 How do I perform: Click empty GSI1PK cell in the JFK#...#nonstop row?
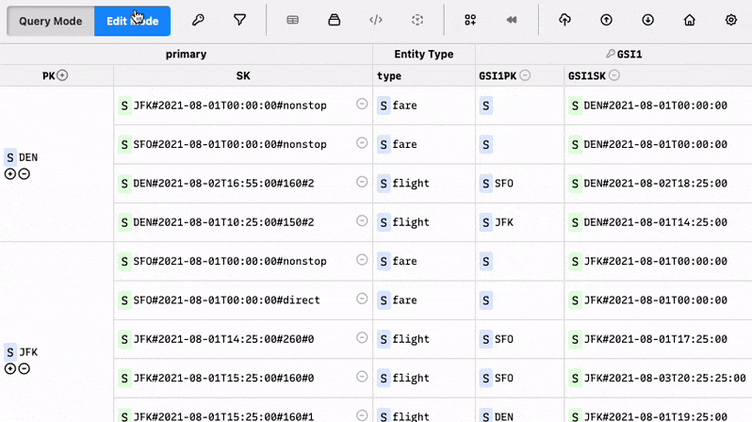click(x=520, y=105)
